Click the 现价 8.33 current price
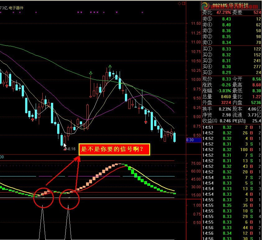The image size is (262, 240). tap(227, 79)
